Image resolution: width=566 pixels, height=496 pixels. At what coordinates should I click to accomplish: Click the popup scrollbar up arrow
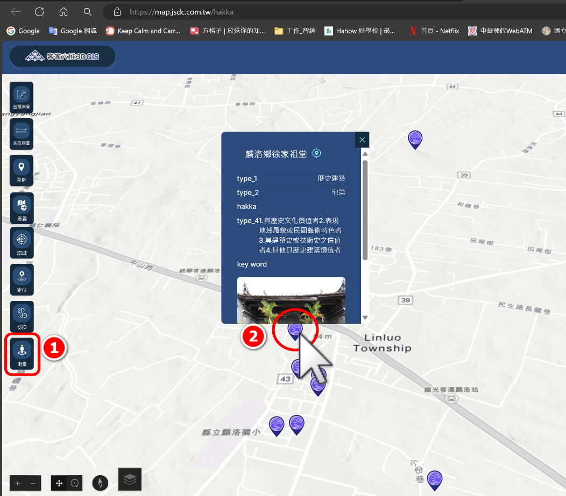365,154
